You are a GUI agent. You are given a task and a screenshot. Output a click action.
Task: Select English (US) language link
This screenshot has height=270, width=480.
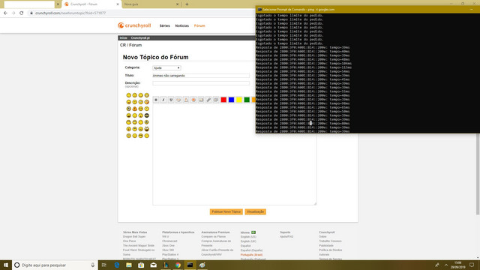point(248,237)
